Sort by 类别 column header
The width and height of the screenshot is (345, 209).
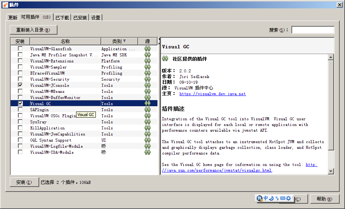pyautogui.click(x=119, y=41)
